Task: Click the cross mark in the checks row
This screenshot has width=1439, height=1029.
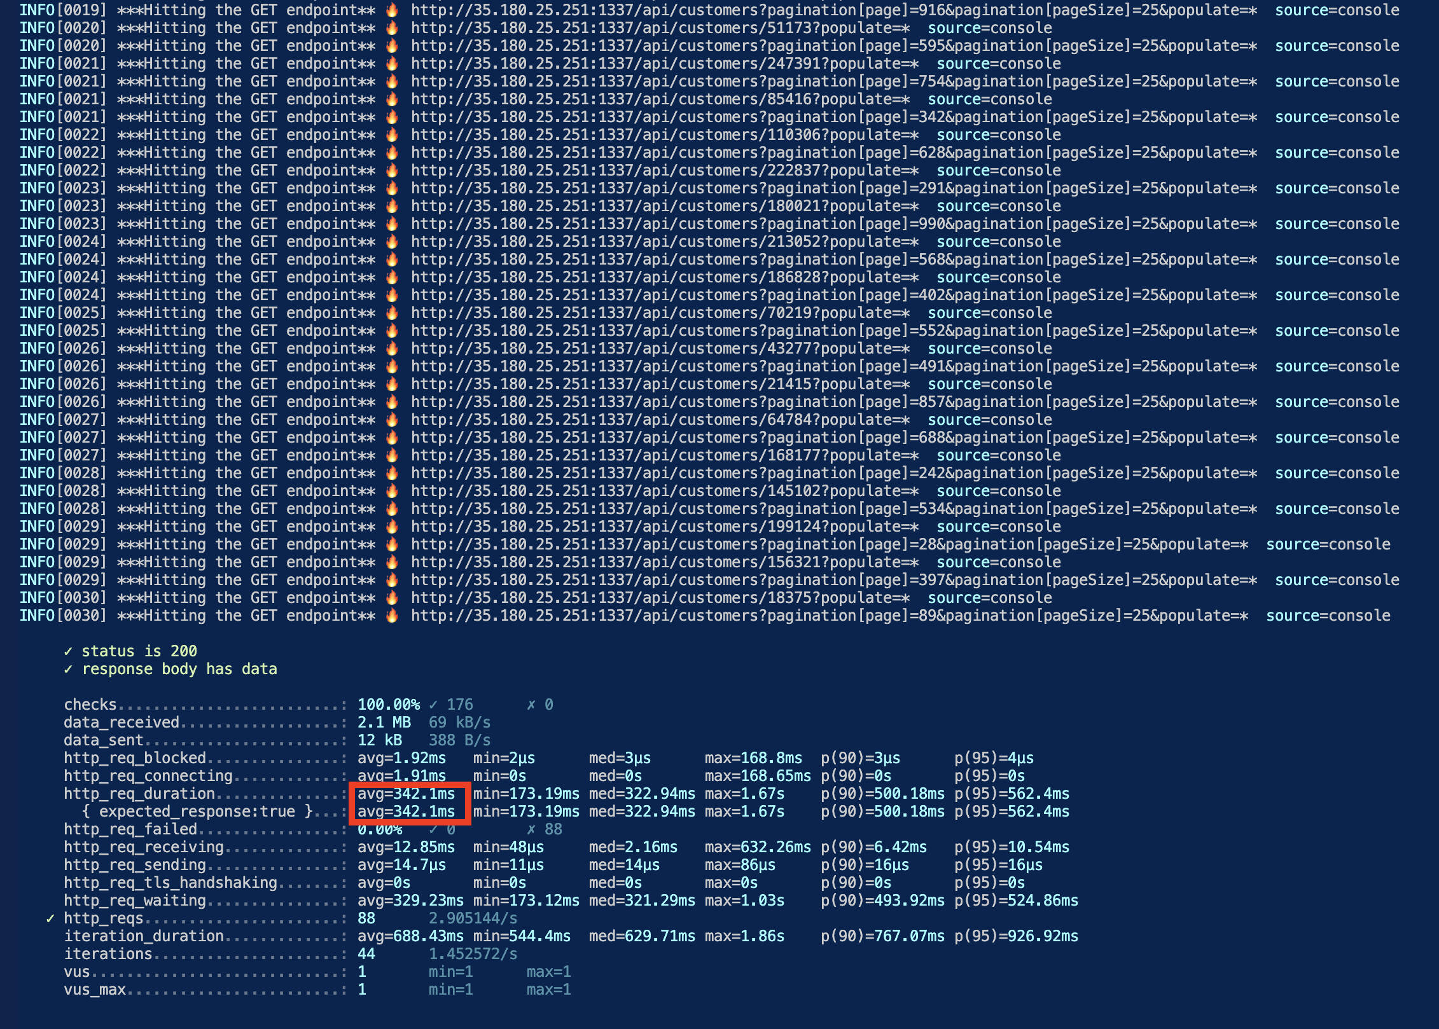Action: tap(531, 705)
